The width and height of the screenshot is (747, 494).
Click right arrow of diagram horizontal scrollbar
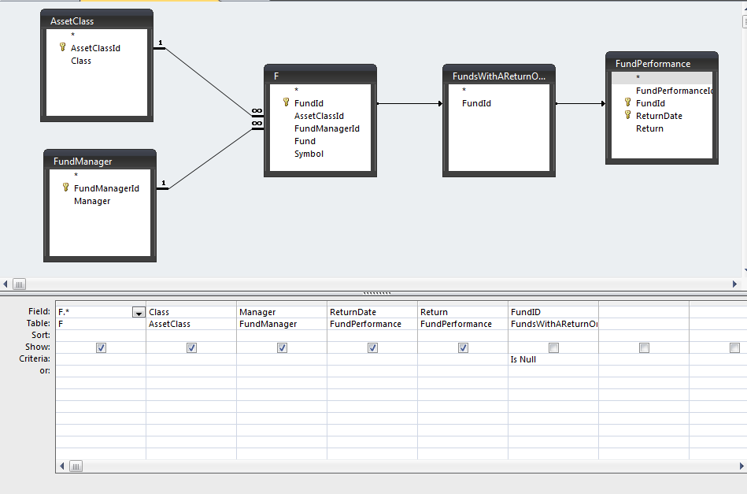tap(734, 284)
